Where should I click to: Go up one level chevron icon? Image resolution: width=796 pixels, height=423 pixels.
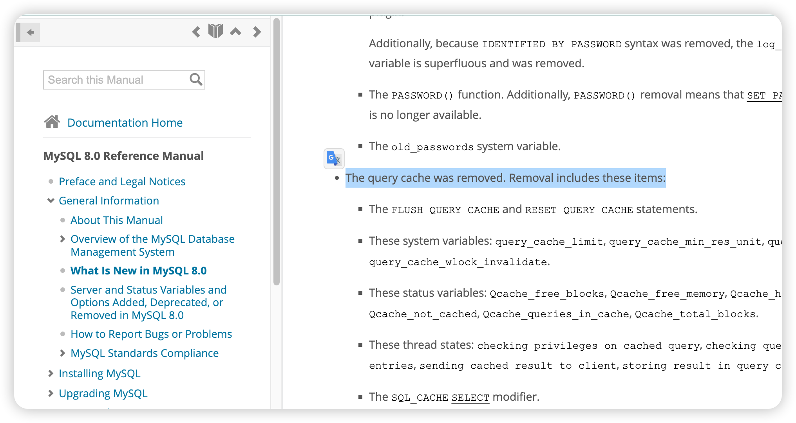(235, 32)
